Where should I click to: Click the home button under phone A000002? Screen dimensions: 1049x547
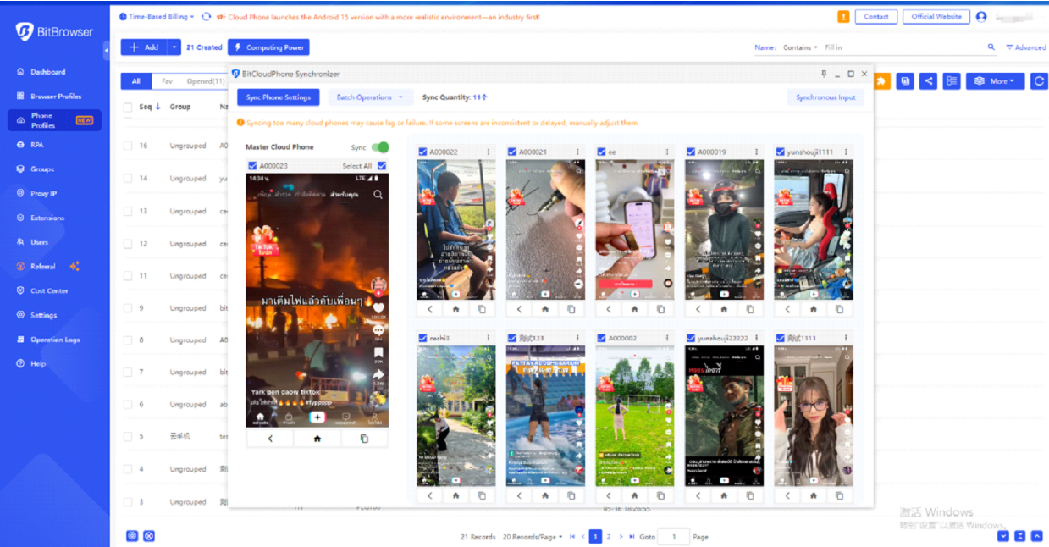635,495
